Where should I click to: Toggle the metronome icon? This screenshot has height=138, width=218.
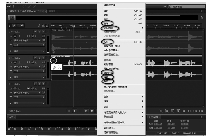[39, 26]
